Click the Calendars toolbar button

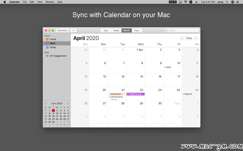[x=62, y=31]
